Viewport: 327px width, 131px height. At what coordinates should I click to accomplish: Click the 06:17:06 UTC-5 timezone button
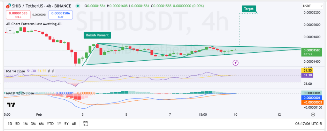pyautogui.click(x=308, y=124)
